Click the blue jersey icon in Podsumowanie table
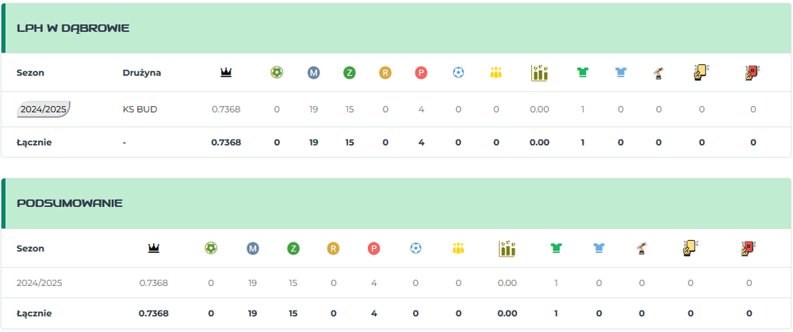The width and height of the screenshot is (793, 332). [599, 248]
